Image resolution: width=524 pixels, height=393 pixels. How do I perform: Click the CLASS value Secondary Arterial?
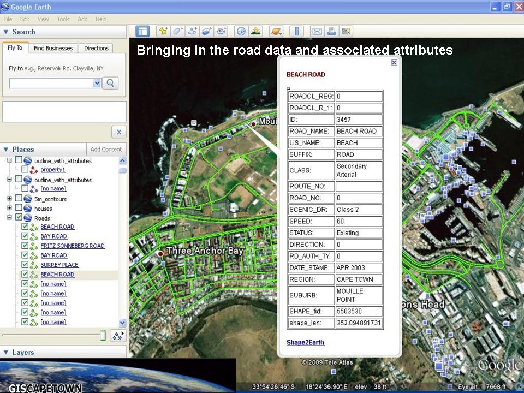tap(352, 170)
